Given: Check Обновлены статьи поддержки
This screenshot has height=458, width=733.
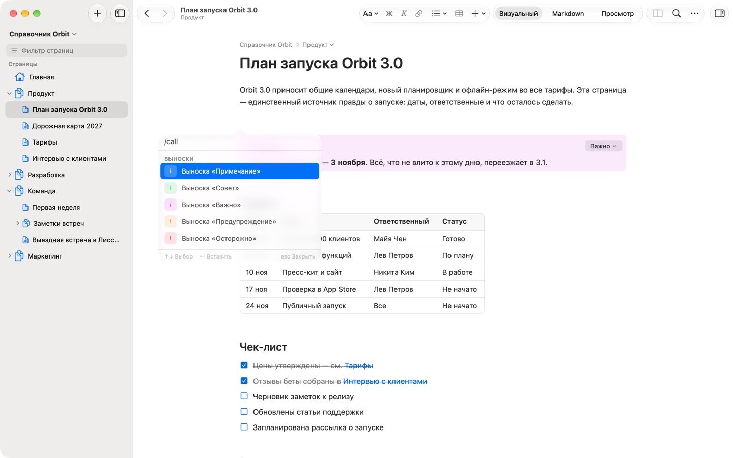Looking at the screenshot, I should click(x=244, y=412).
